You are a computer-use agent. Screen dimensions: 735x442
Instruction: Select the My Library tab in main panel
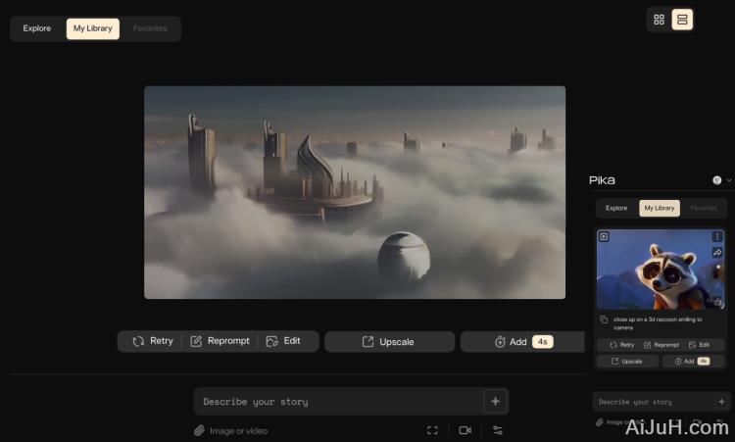coord(93,28)
